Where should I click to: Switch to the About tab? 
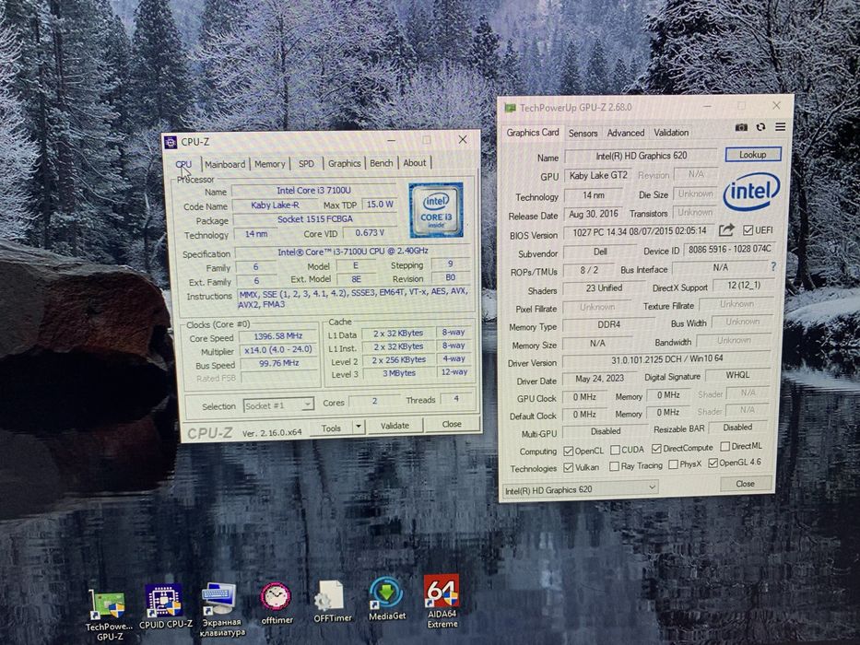415,162
